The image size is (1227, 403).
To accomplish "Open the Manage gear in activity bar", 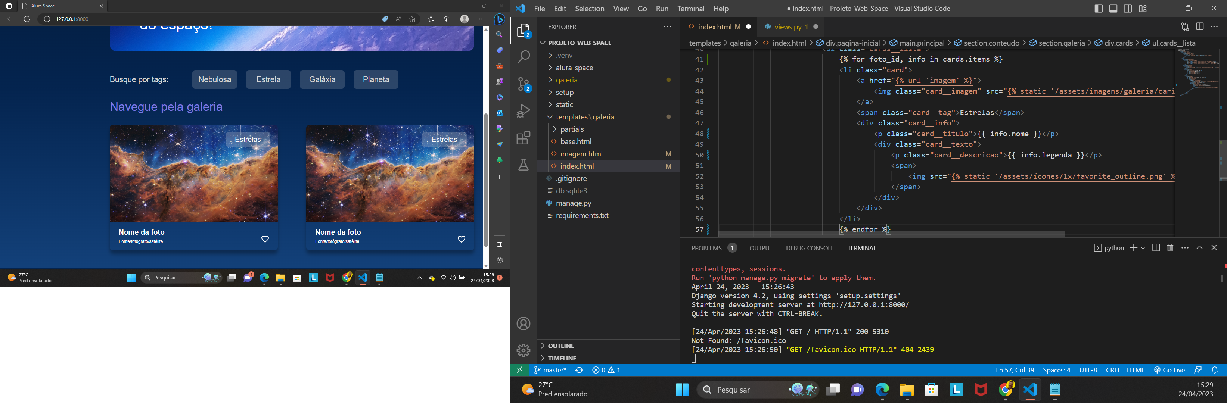I will pos(524,350).
